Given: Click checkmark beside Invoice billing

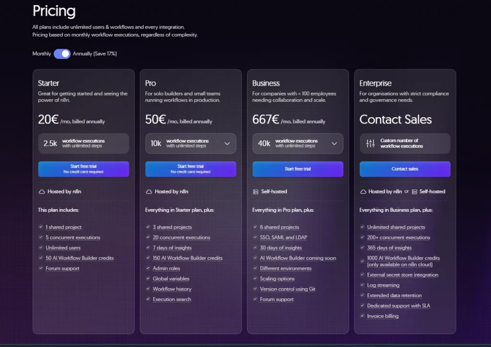Looking at the screenshot, I should pos(362,316).
